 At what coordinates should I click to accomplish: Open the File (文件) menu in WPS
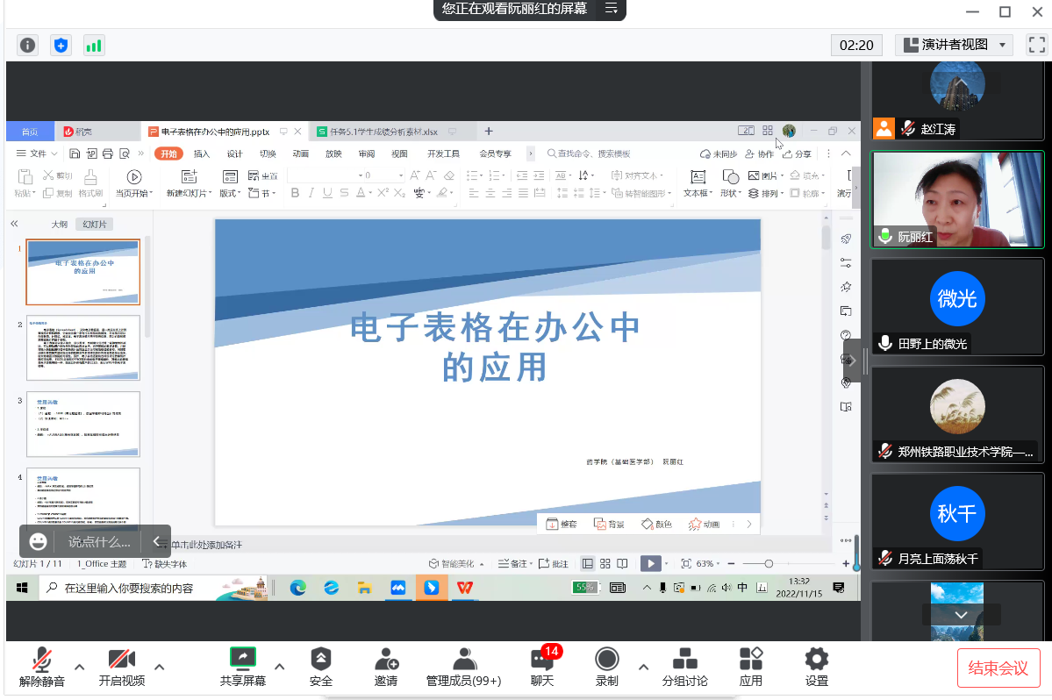pyautogui.click(x=36, y=154)
